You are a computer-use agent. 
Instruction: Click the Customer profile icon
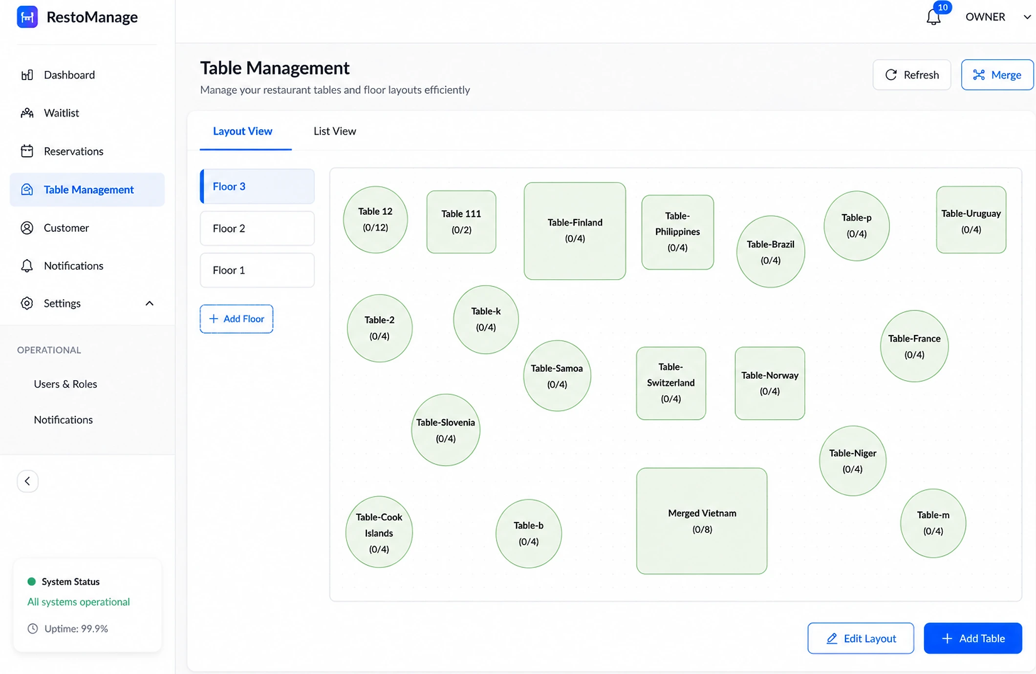[27, 227]
